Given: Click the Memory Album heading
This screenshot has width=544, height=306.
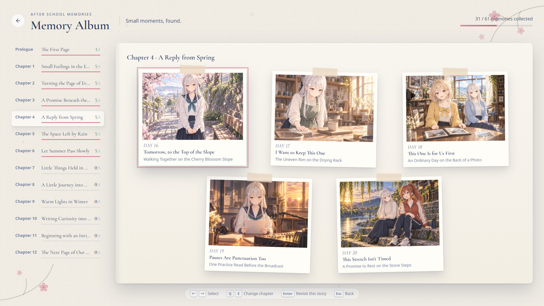Looking at the screenshot, I should click(x=70, y=25).
